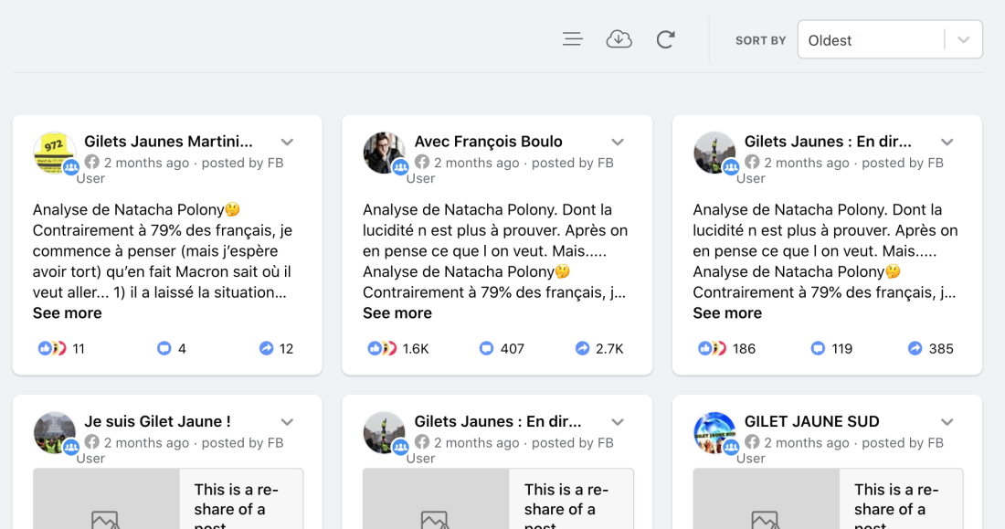
Task: Open the Gilets Jaunes Martini... group title
Action: 169,141
